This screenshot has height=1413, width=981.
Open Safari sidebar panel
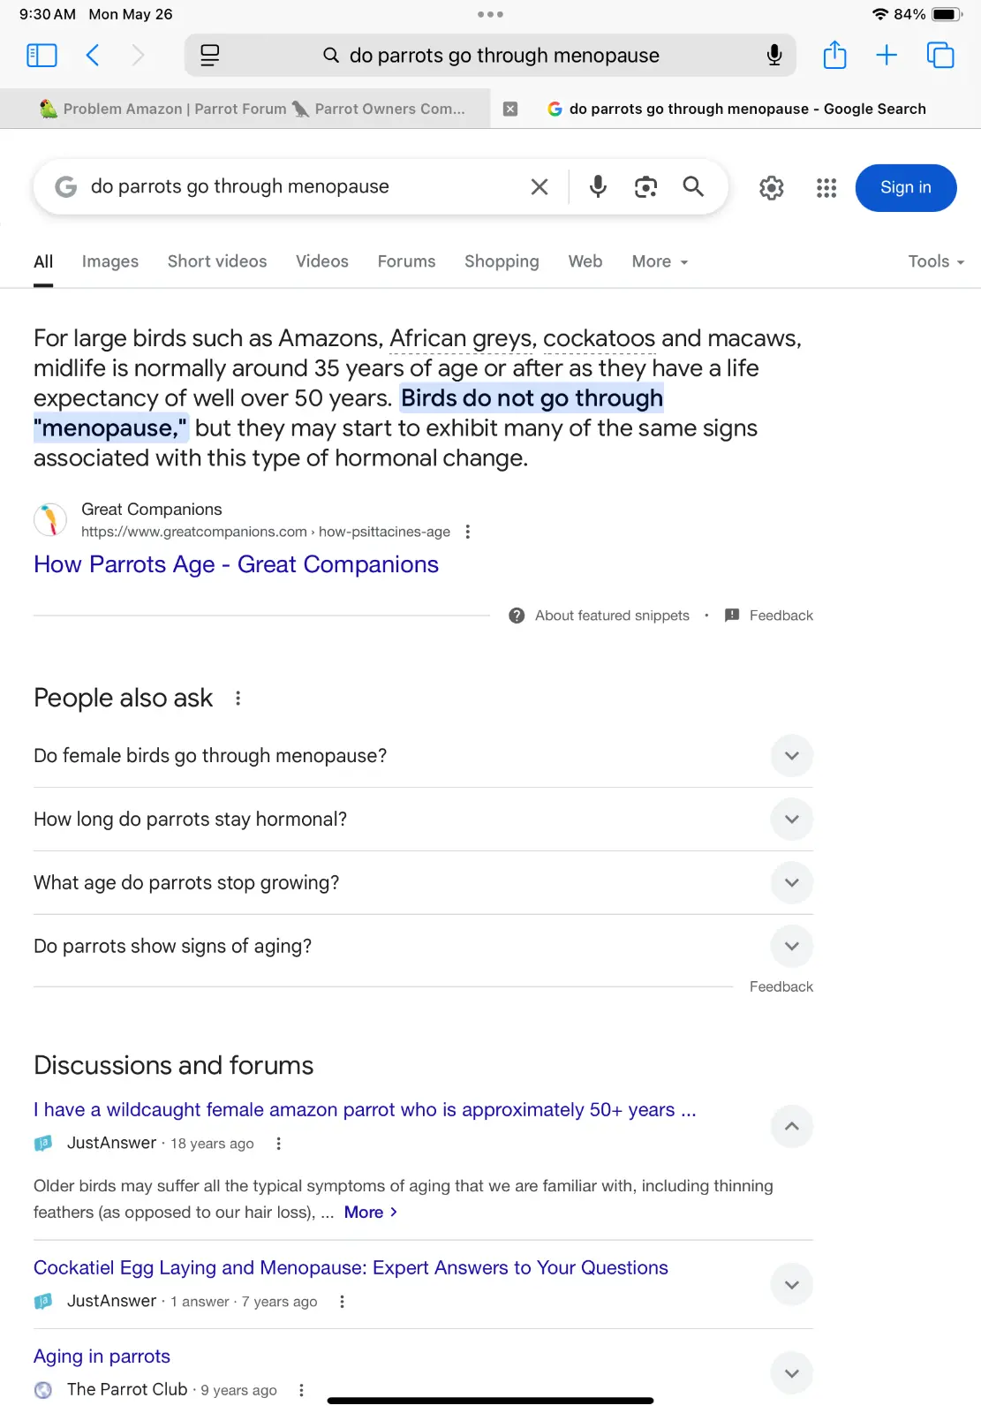[x=42, y=56]
